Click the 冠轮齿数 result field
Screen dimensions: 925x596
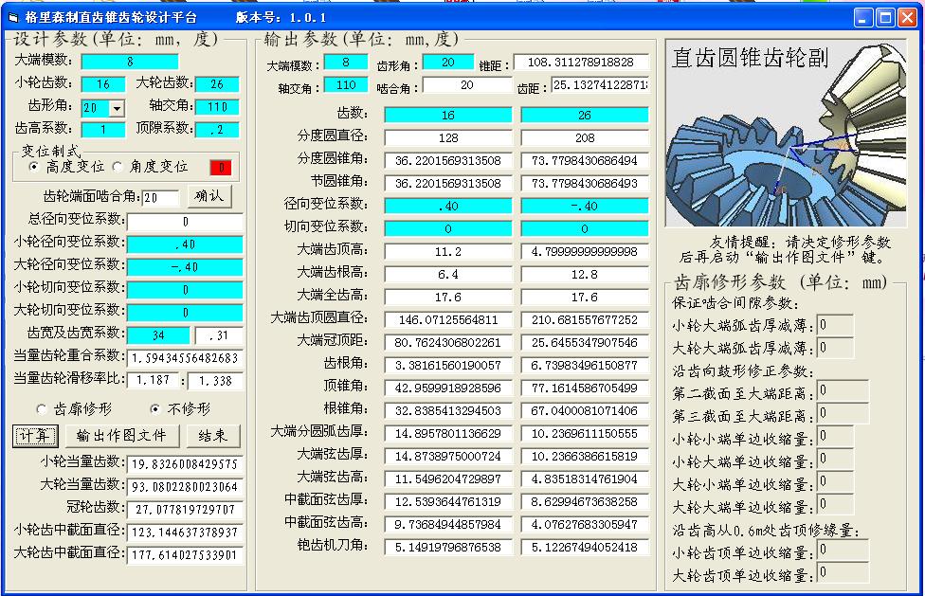pos(185,510)
